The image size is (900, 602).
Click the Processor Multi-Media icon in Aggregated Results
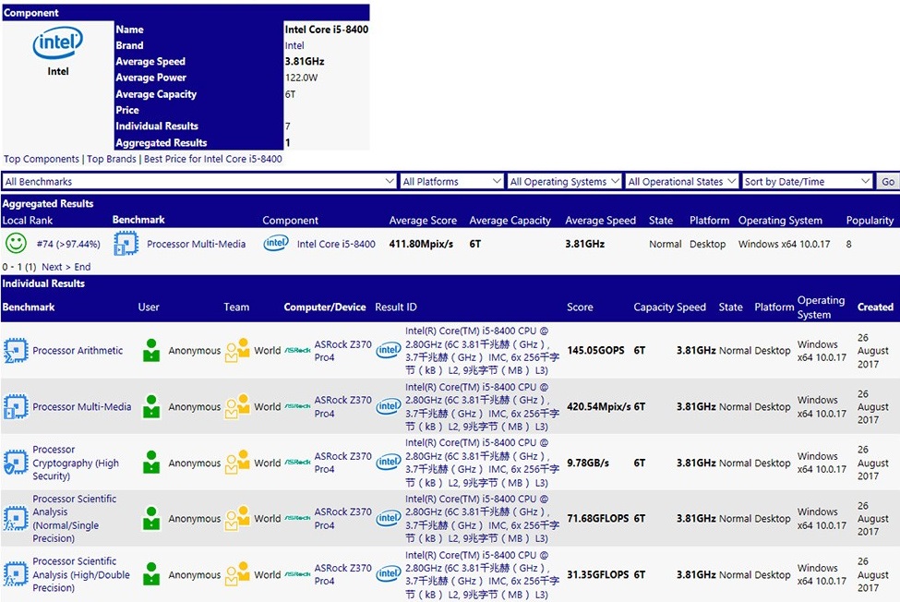pos(126,244)
